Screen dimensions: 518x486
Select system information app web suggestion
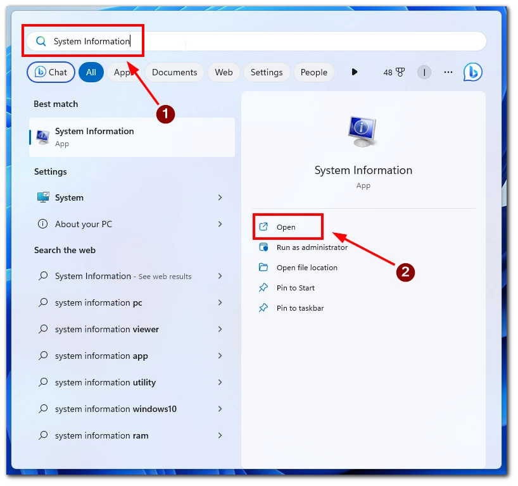point(130,356)
